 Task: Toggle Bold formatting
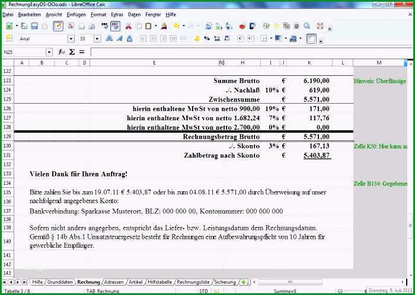click(109, 39)
